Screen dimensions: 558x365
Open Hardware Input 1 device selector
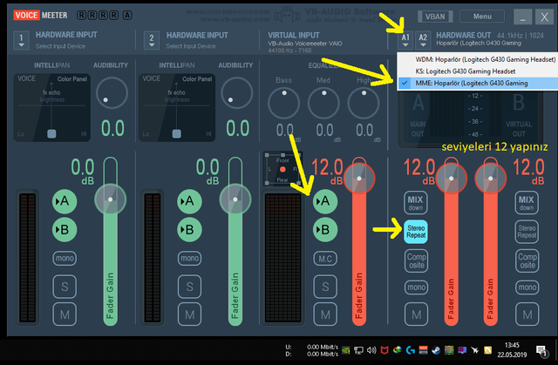21,40
